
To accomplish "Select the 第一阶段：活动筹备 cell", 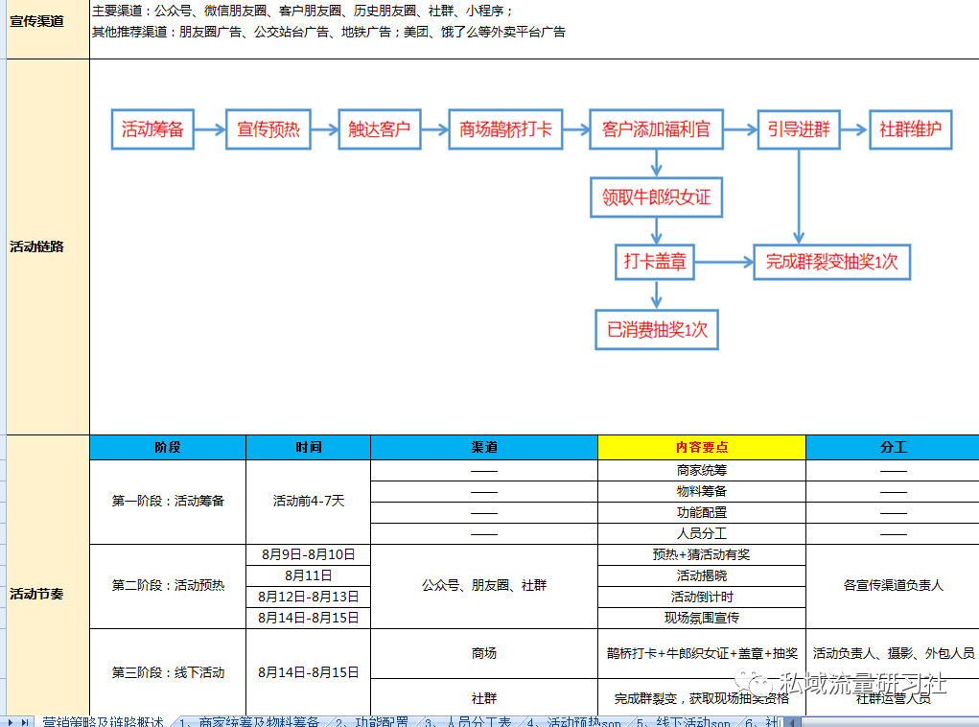I will point(168,502).
